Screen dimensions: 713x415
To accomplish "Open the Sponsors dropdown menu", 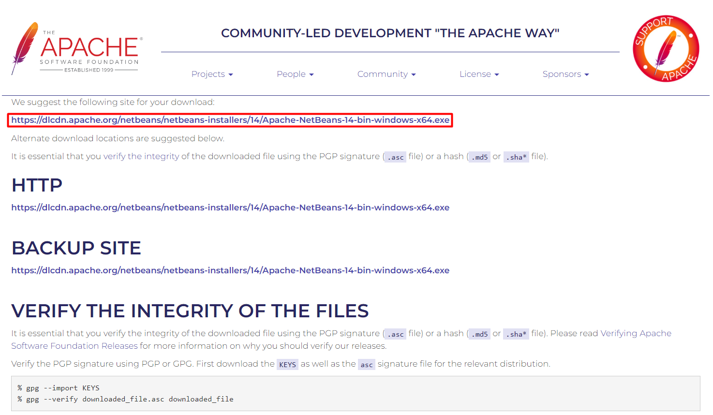I will tap(565, 74).
